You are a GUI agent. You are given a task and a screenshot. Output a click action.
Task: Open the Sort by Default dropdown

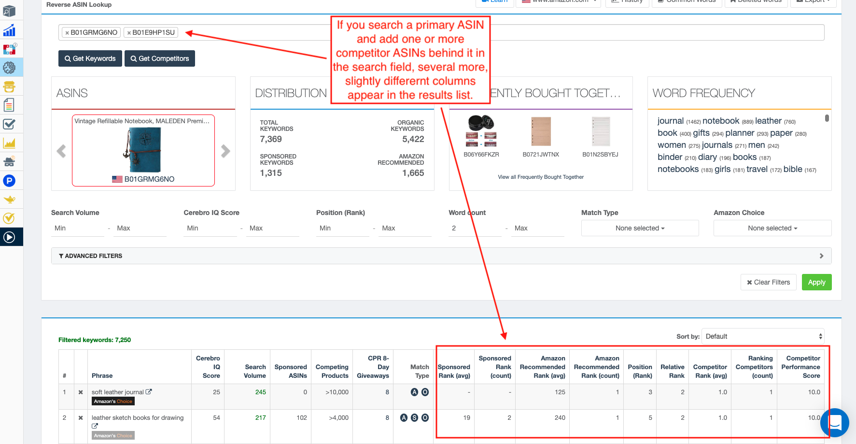(x=763, y=336)
